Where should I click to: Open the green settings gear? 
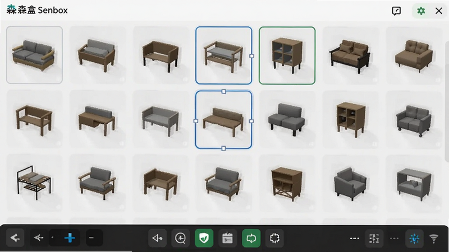(x=420, y=11)
